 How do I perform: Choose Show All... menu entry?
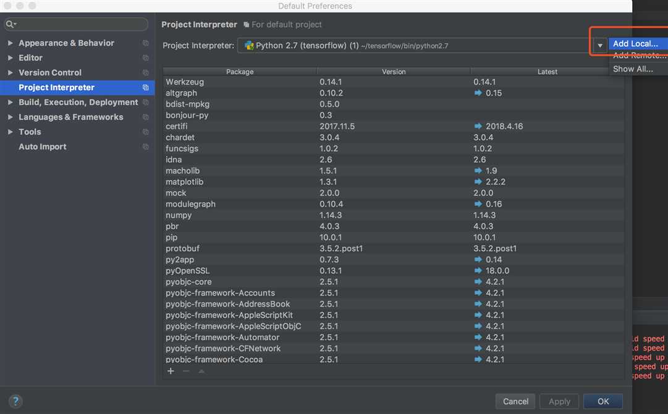(x=638, y=69)
